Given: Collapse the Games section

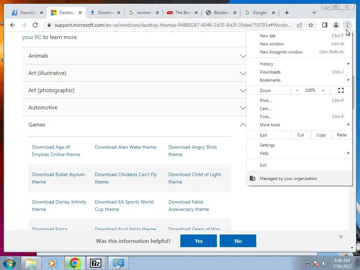Looking at the screenshot, I should pos(134,125).
